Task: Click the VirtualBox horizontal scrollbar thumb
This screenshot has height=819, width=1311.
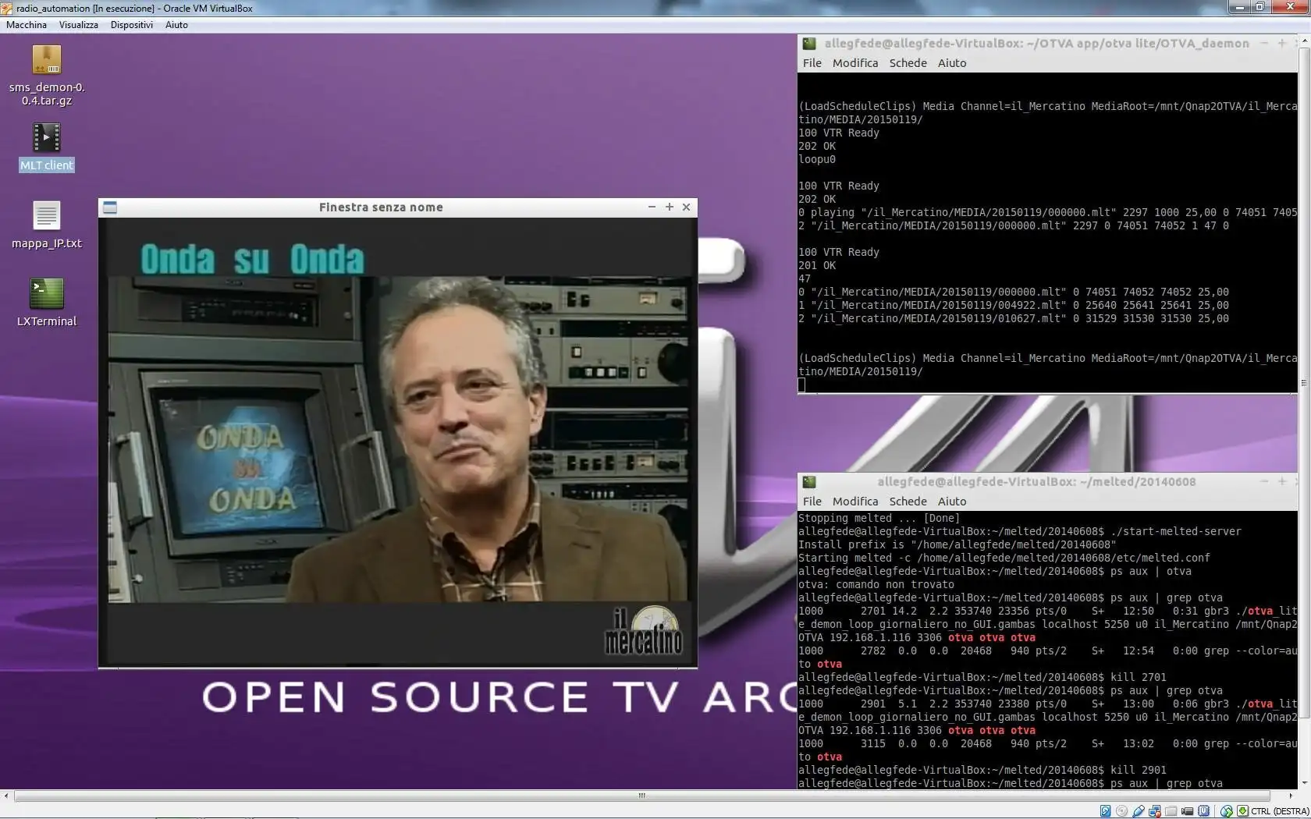Action: 642,796
